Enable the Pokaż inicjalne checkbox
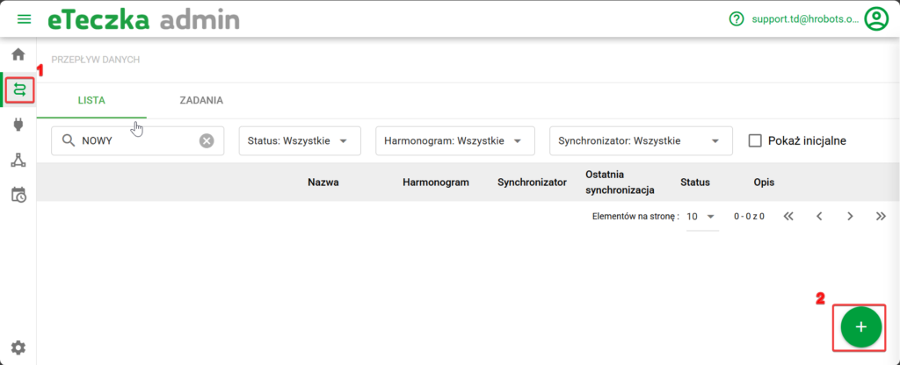The width and height of the screenshot is (900, 365). pyautogui.click(x=754, y=140)
